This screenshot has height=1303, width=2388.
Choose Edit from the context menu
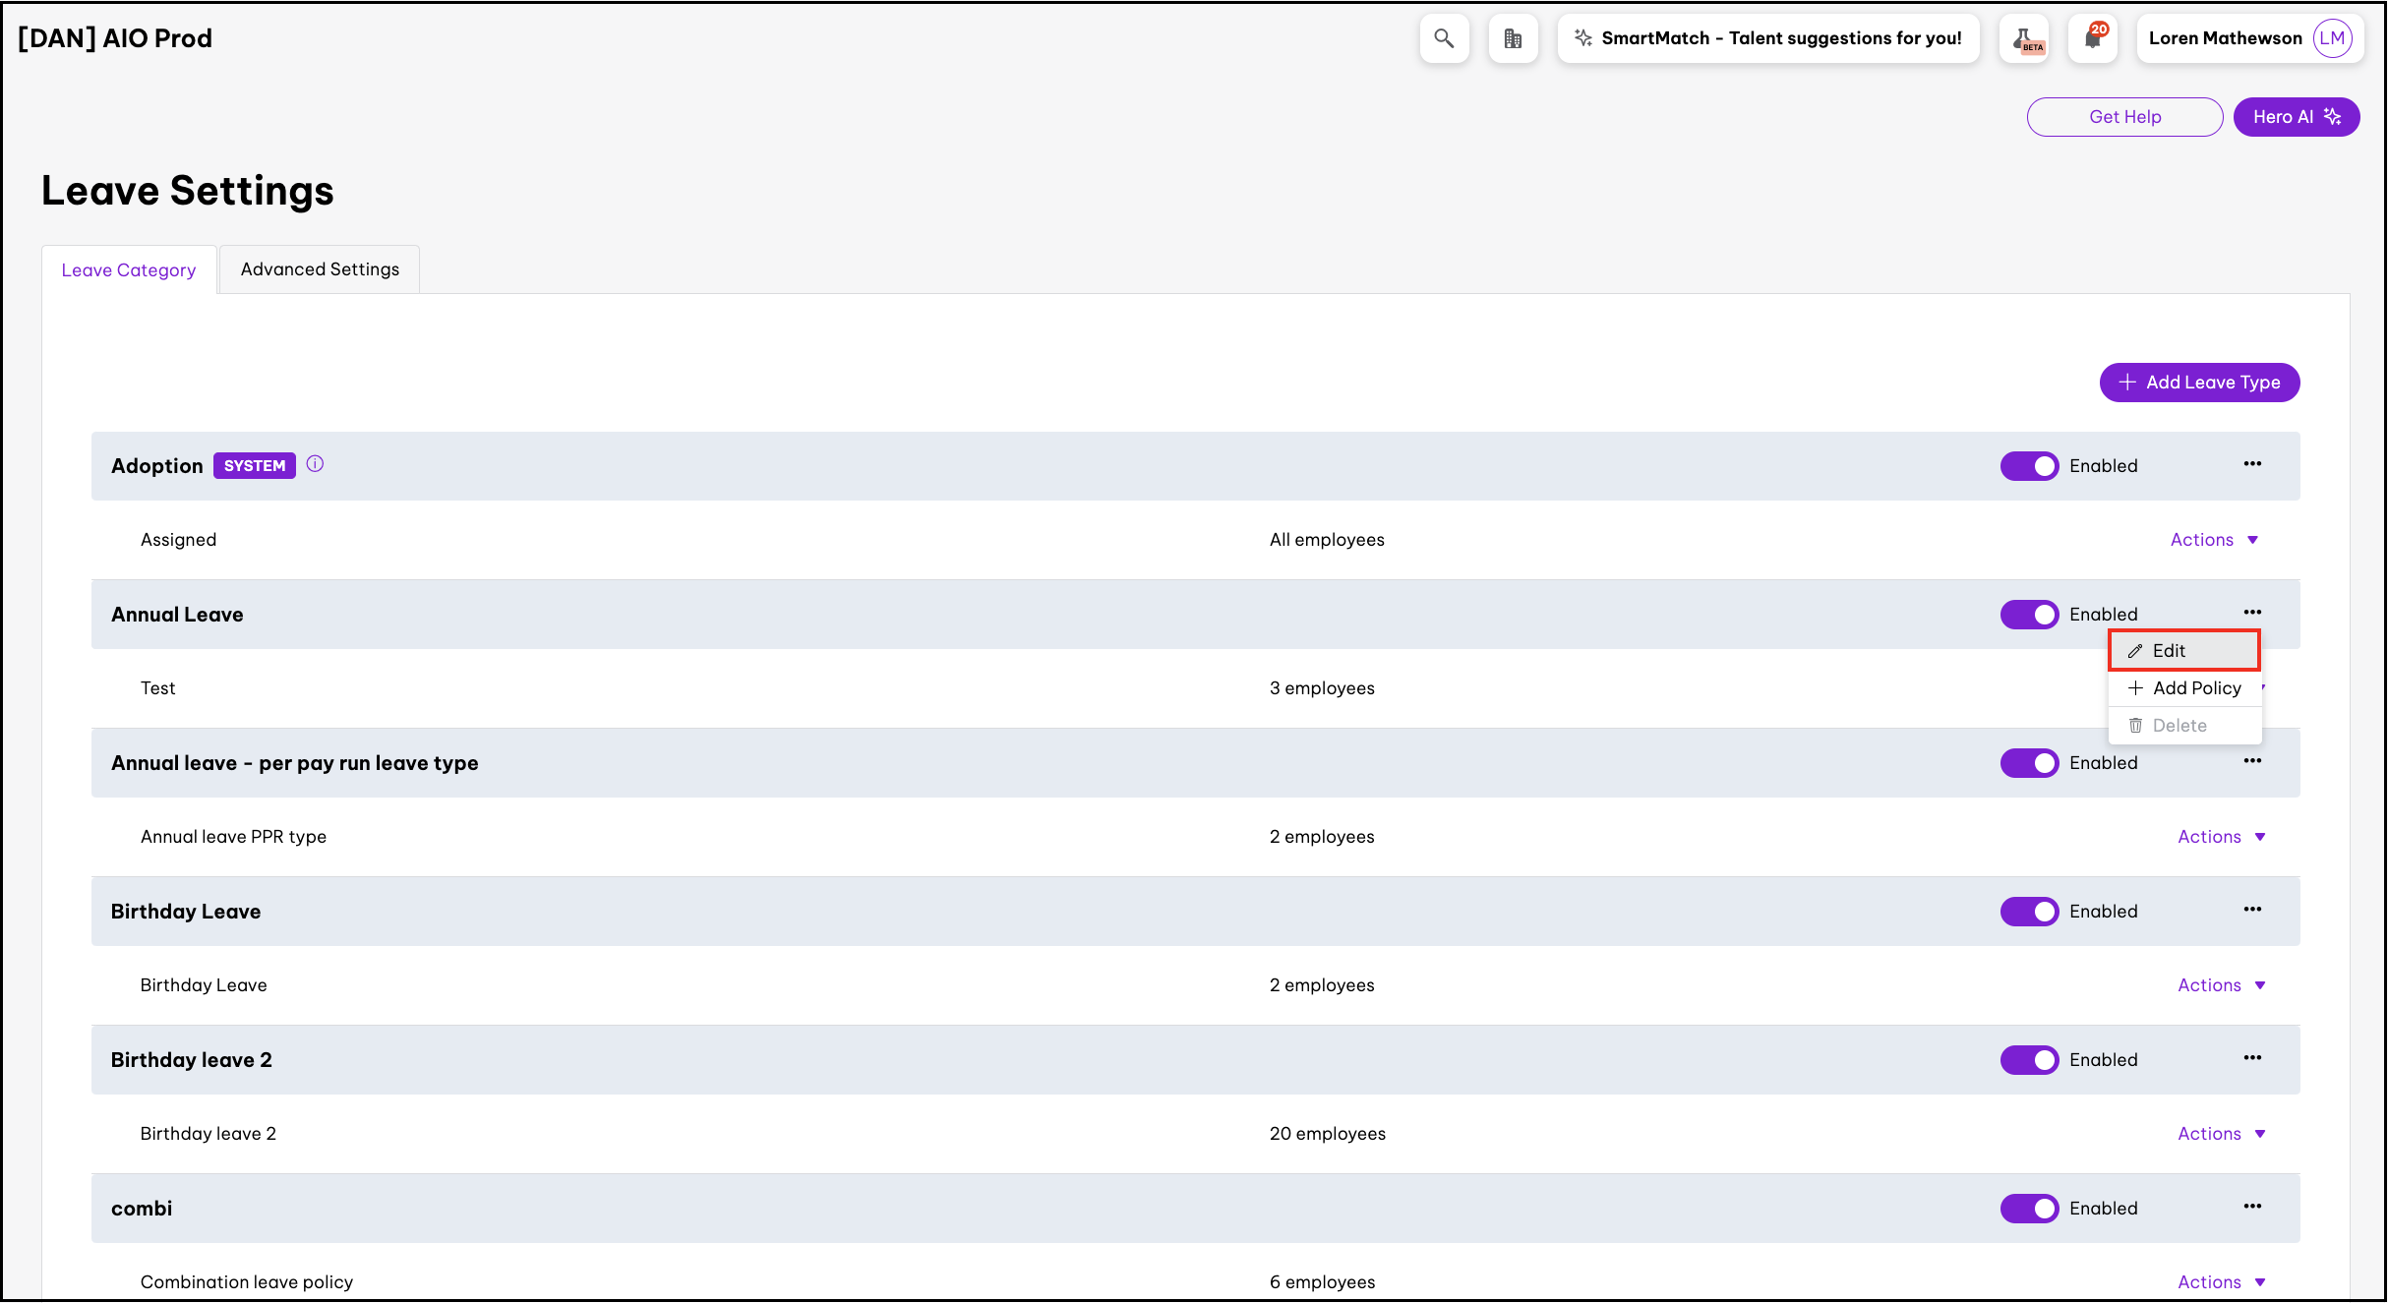(x=2182, y=651)
